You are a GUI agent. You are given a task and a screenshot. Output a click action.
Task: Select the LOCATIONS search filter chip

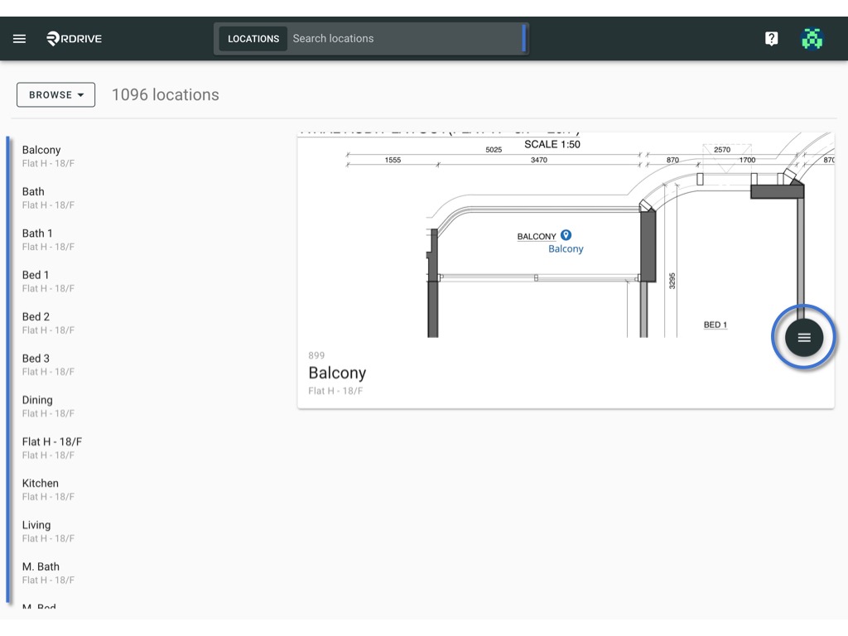click(x=253, y=39)
